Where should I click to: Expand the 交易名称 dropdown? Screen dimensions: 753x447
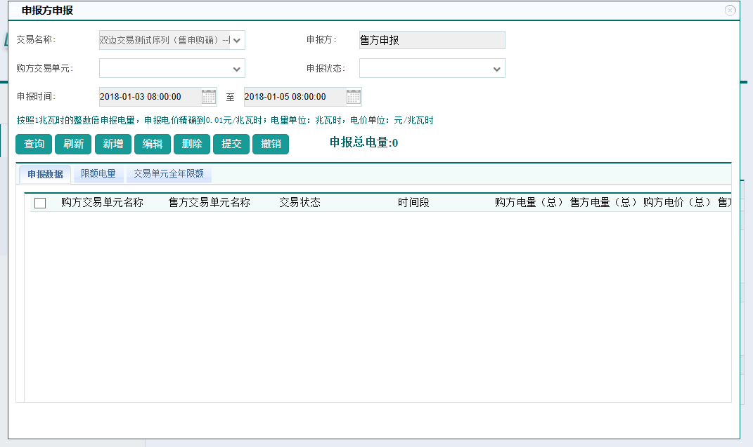[237, 41]
